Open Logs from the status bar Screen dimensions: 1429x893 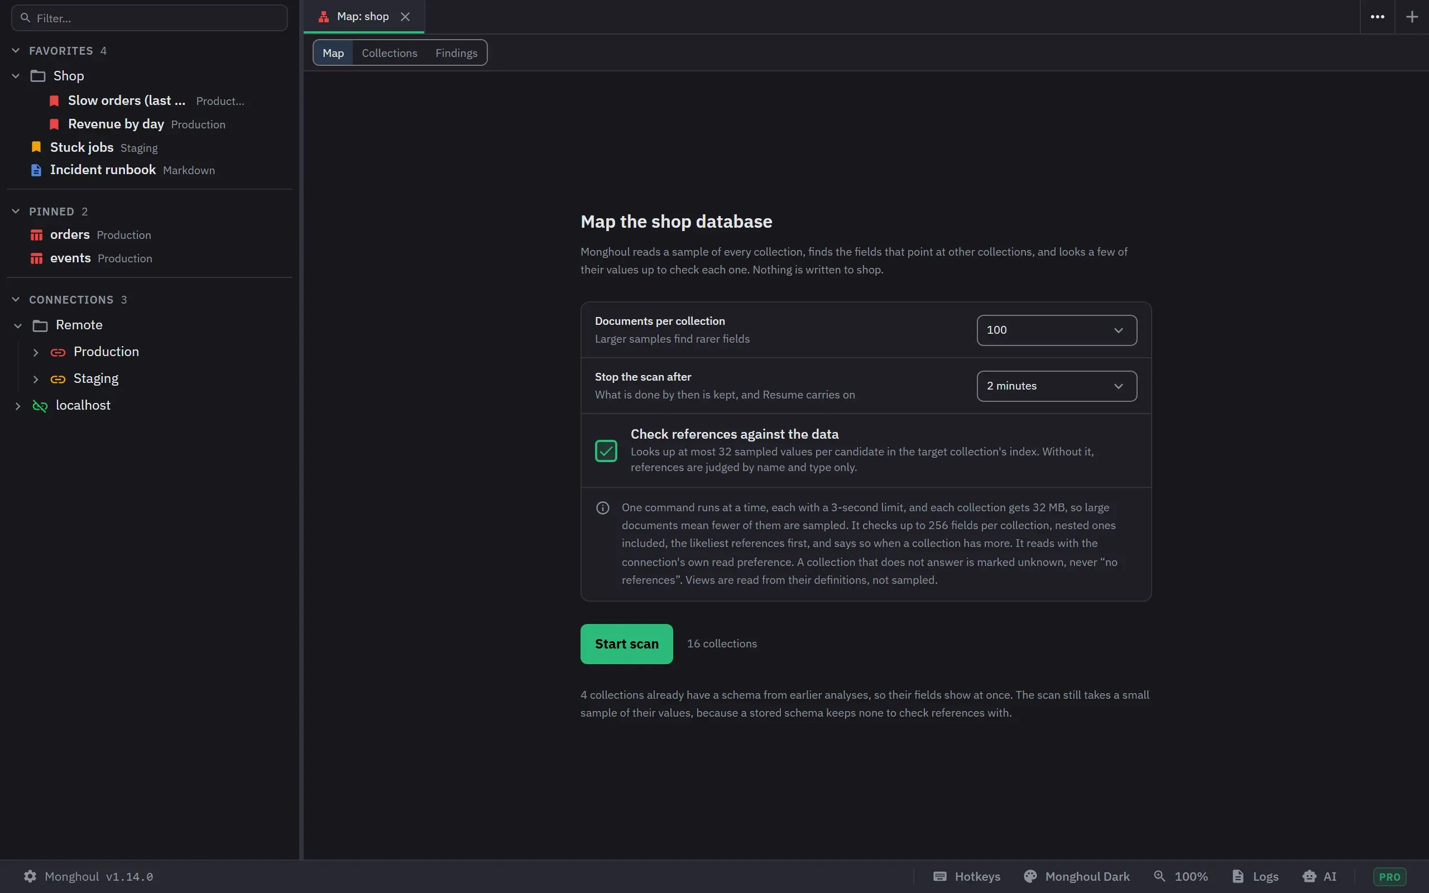pyautogui.click(x=1255, y=876)
